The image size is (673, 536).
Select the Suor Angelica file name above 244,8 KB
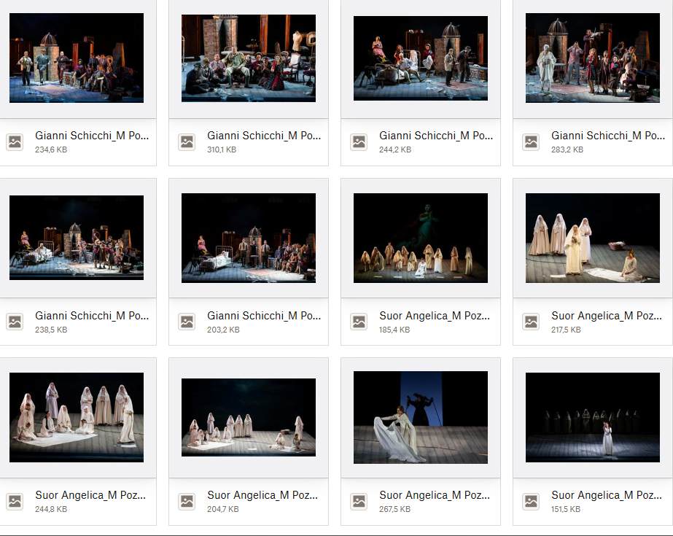click(x=90, y=495)
